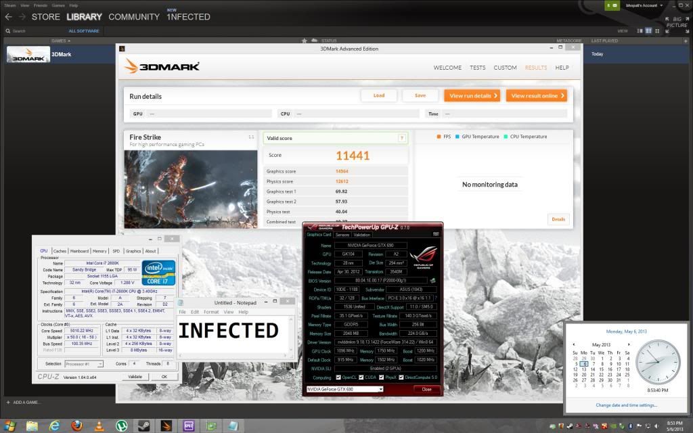Open File Explorer from the taskbar
693x433 pixels.
point(32,426)
